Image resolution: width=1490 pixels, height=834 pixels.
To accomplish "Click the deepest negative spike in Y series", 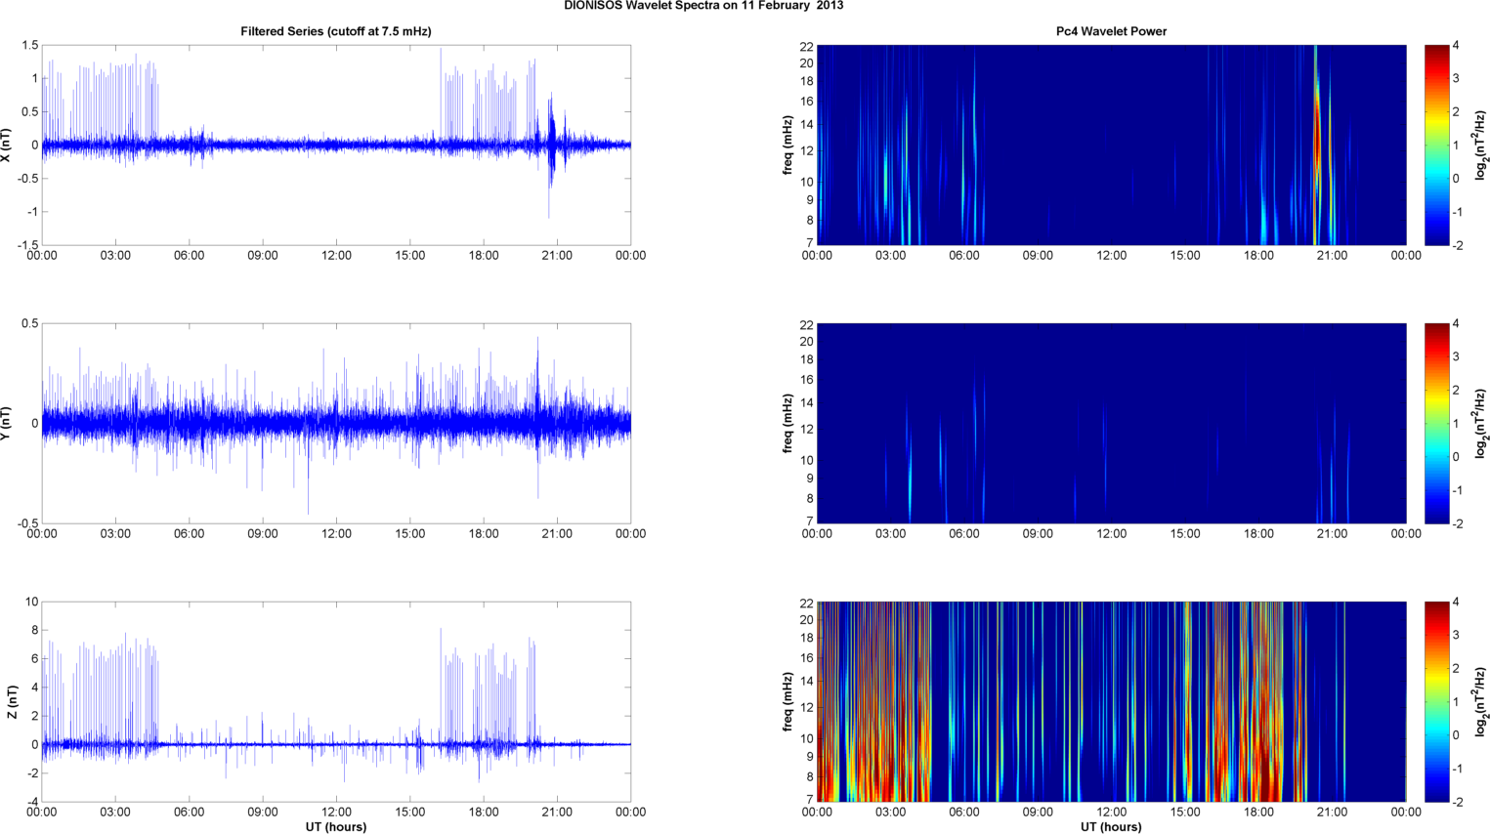I will [x=309, y=498].
